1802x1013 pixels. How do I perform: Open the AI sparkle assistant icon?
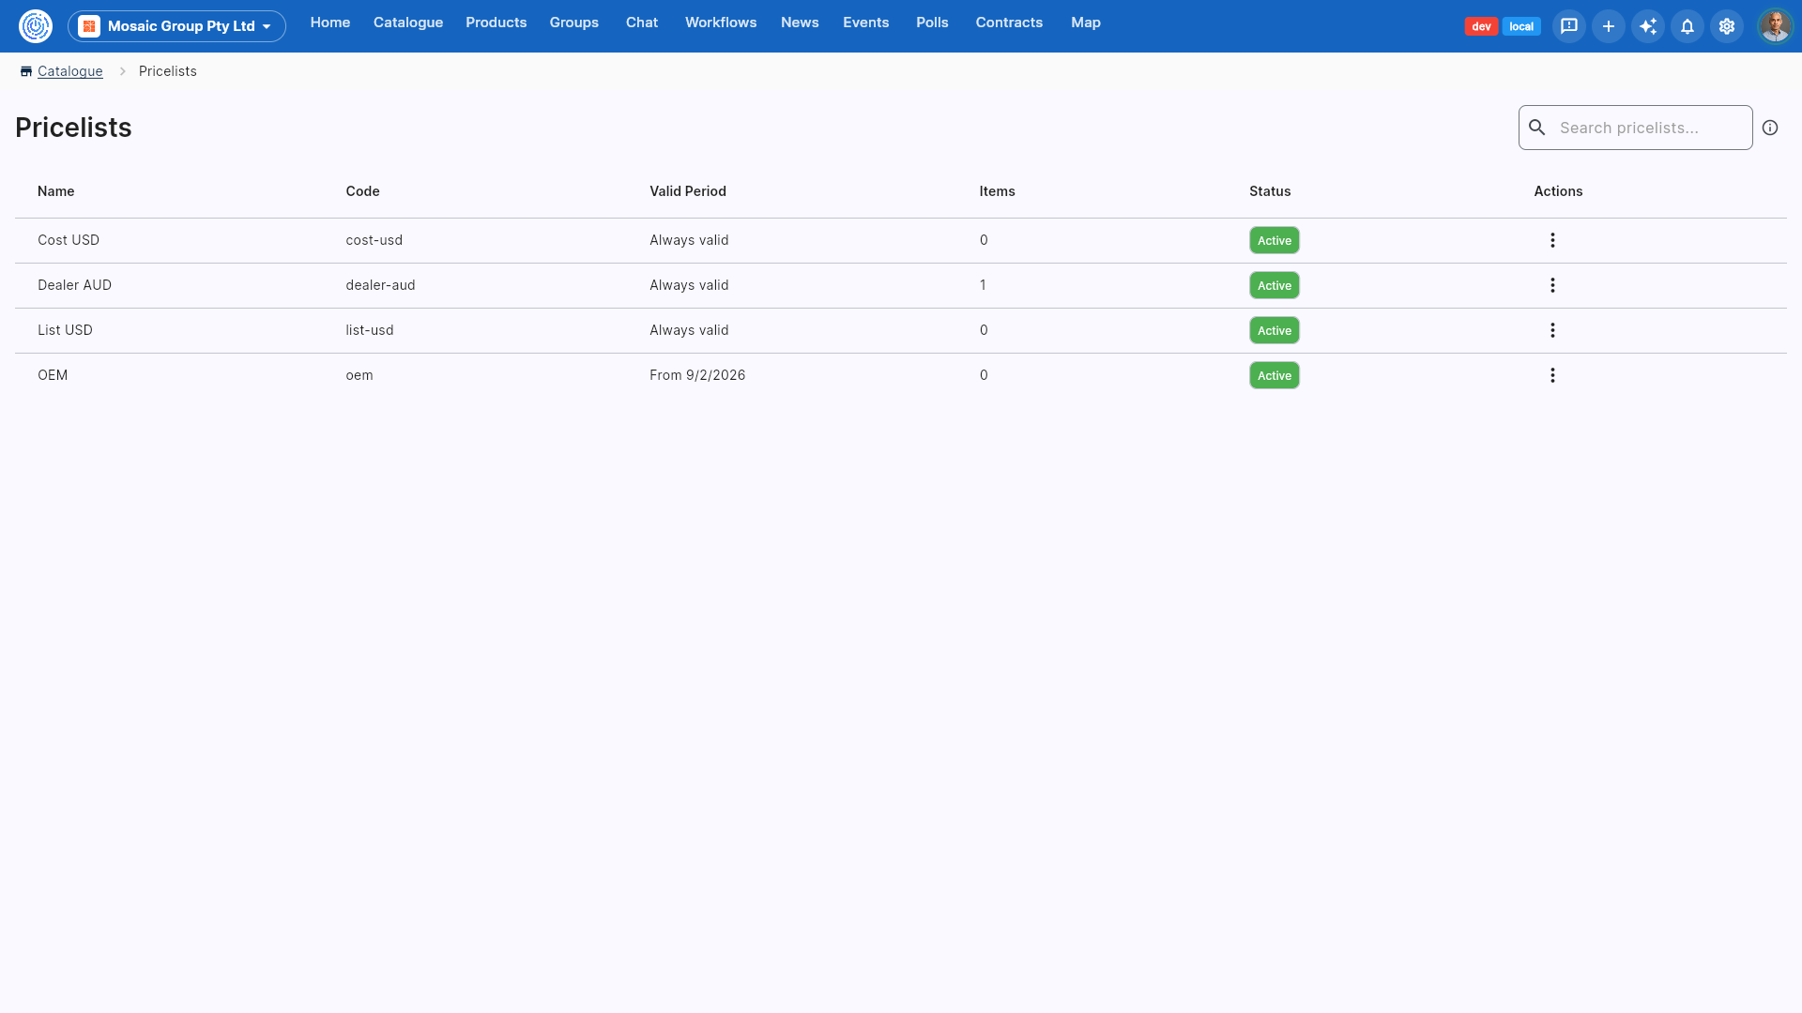coord(1648,26)
